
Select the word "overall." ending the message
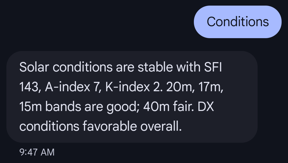pos(161,126)
